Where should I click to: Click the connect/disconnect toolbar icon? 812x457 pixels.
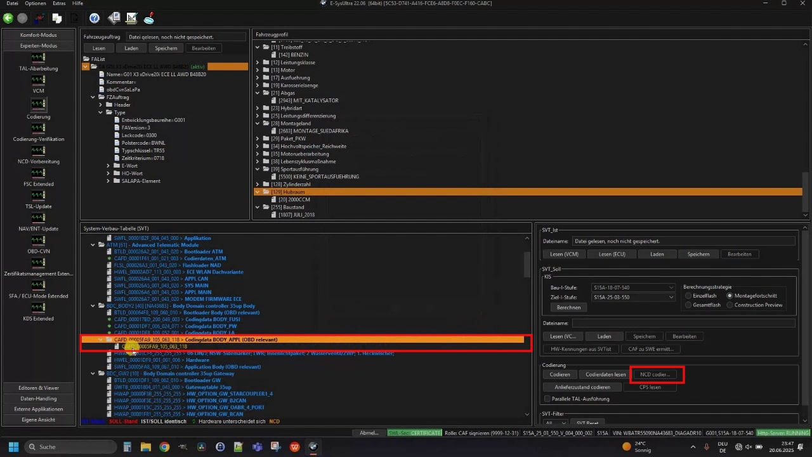(40, 18)
